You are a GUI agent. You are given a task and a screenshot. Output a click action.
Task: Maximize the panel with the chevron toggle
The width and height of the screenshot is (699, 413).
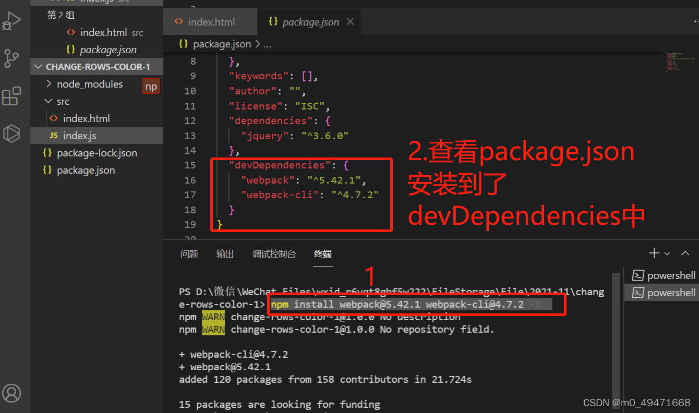point(685,253)
